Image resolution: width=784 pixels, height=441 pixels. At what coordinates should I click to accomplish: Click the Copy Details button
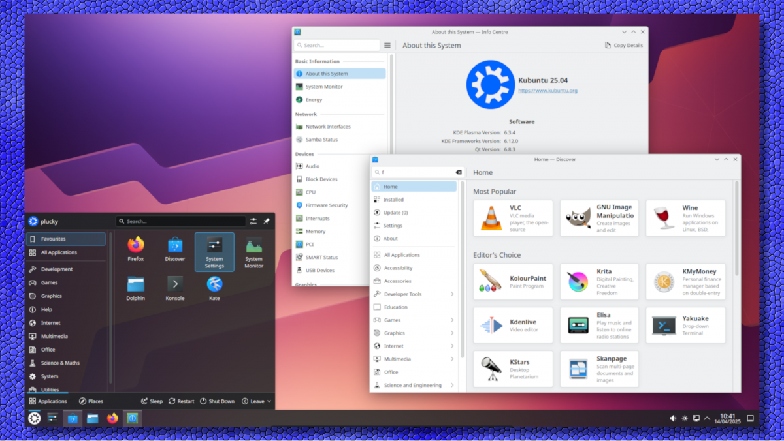(623, 46)
